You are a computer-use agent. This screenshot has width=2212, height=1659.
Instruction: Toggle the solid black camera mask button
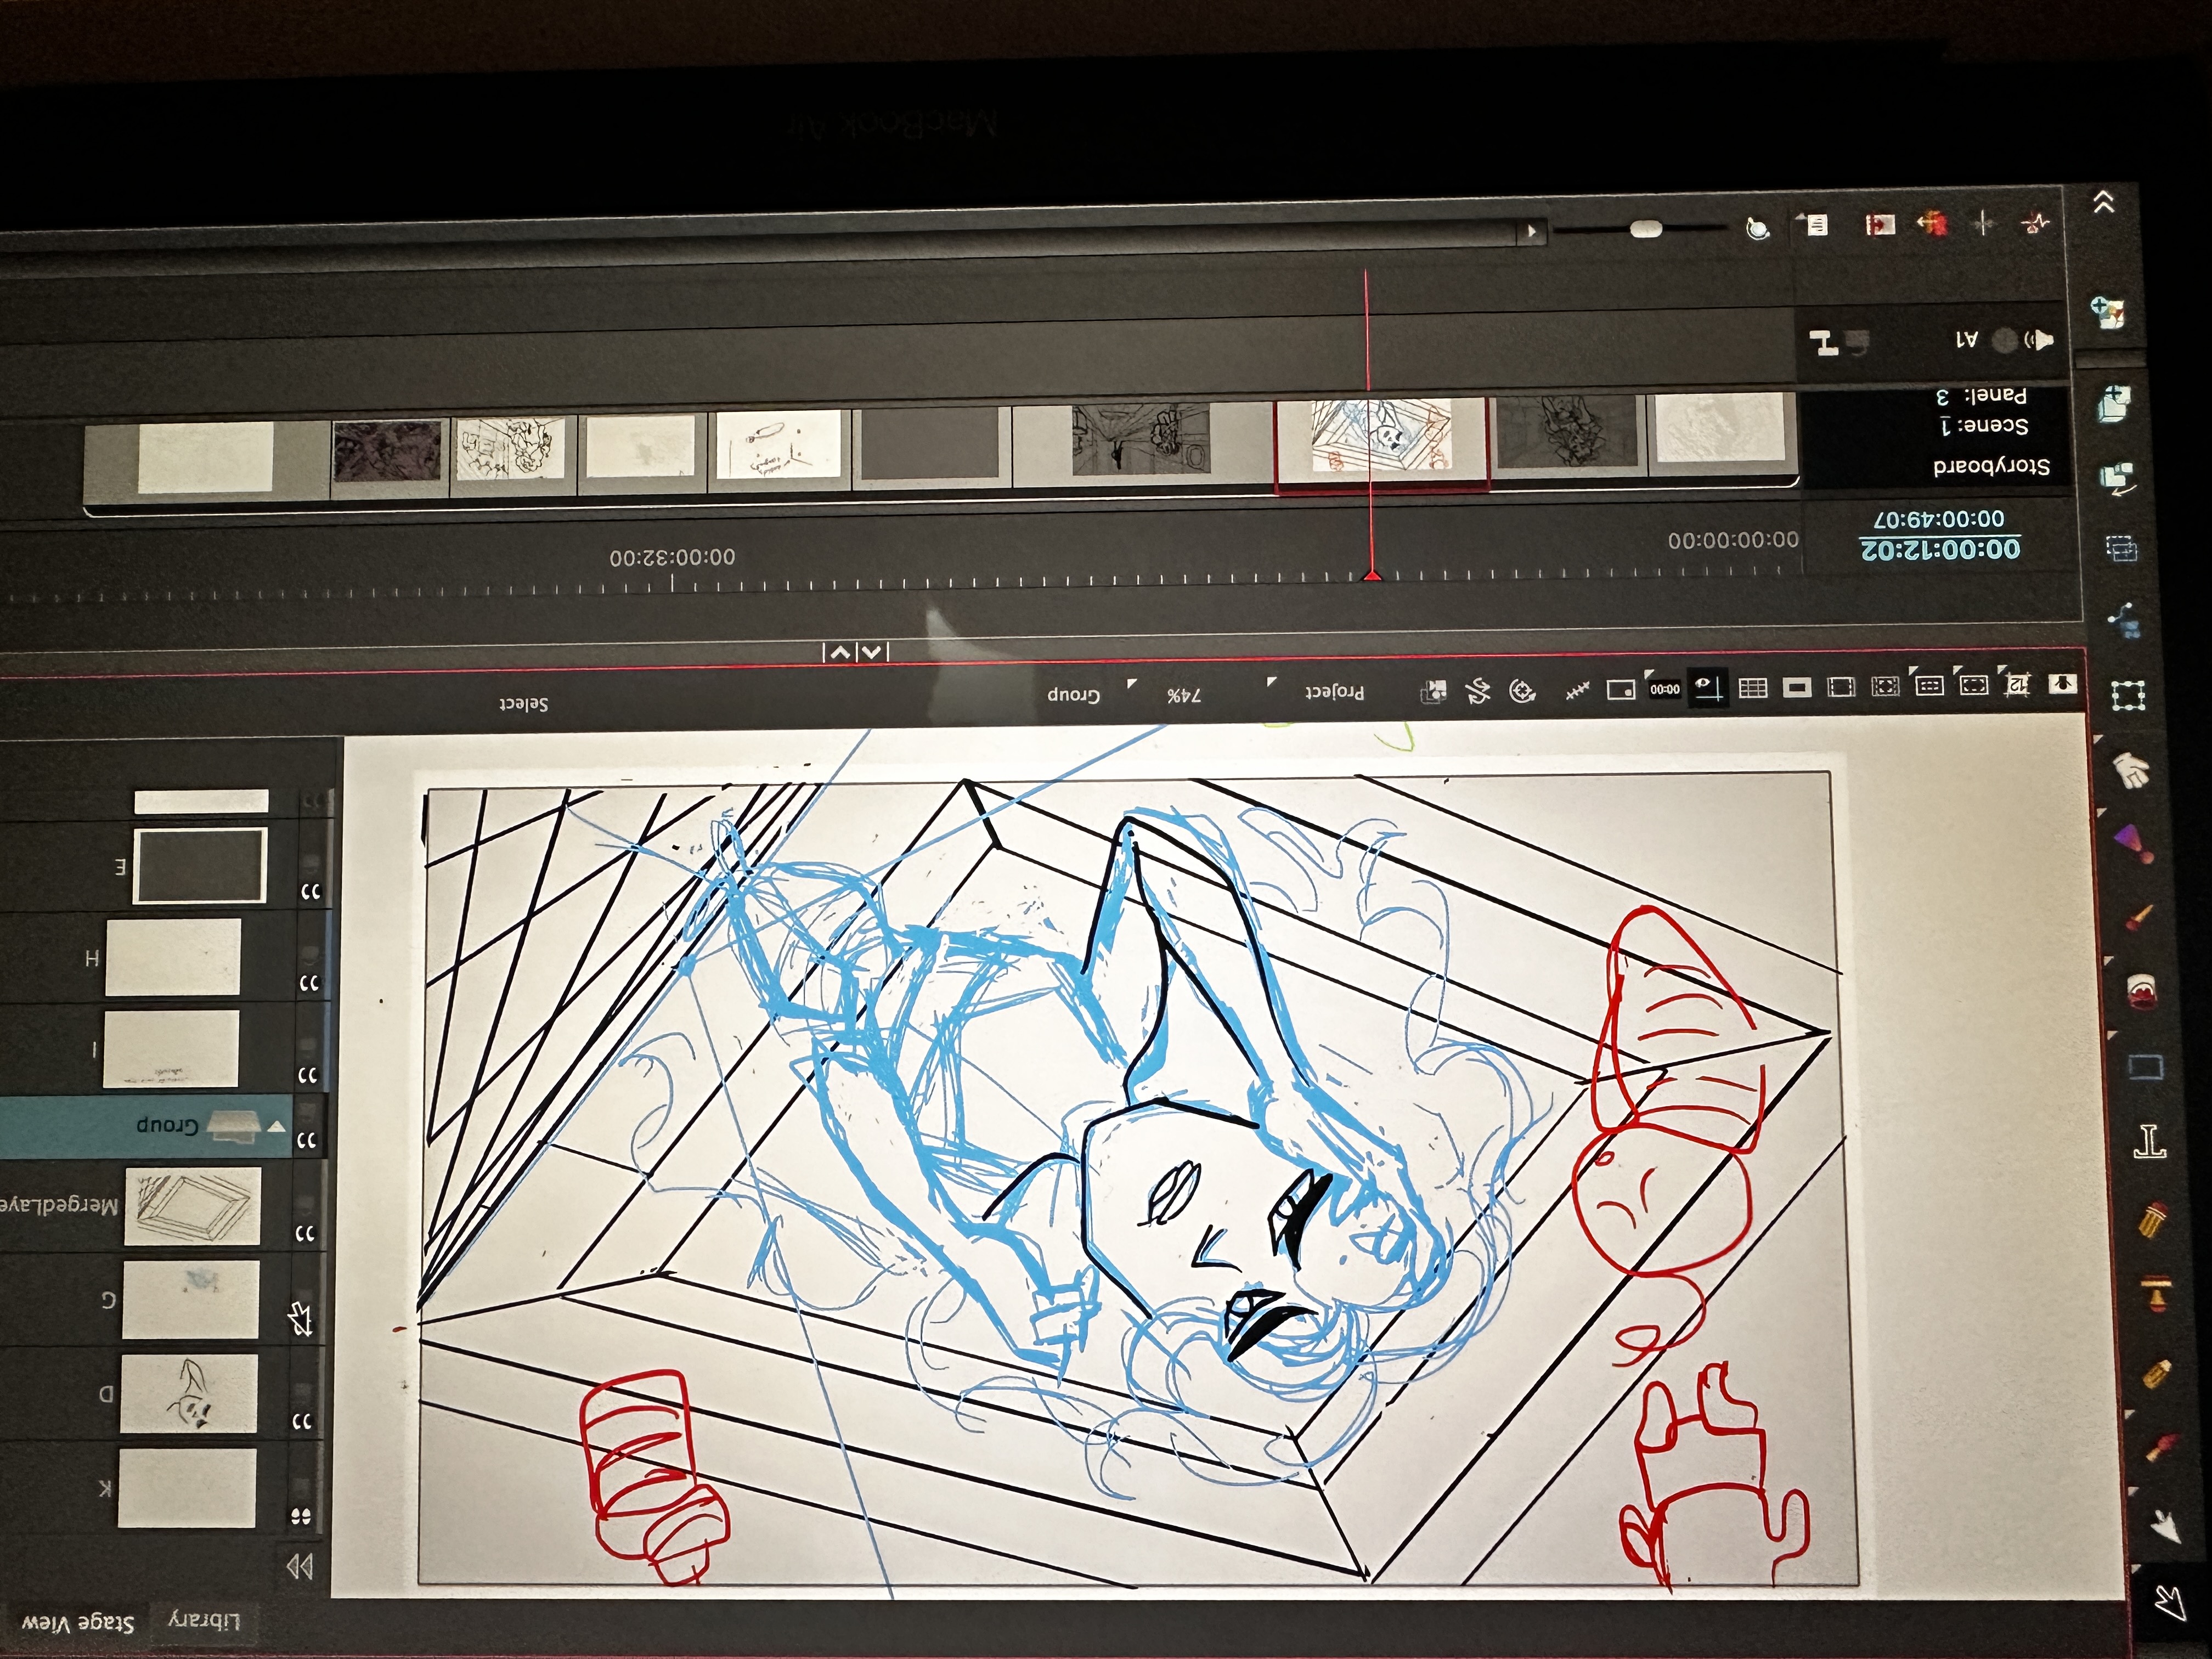tap(1797, 688)
